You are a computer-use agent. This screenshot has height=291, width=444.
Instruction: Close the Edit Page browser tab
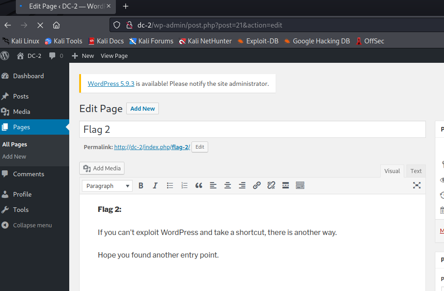(x=109, y=6)
